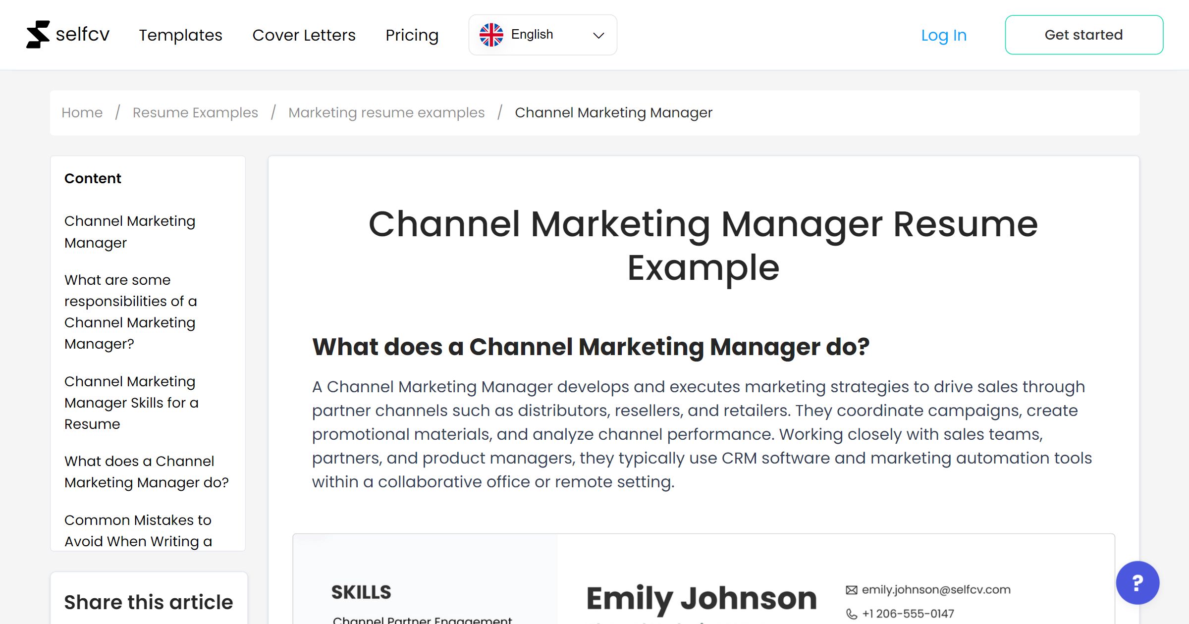This screenshot has width=1189, height=624.
Task: Click the Log In link
Action: [x=944, y=35]
